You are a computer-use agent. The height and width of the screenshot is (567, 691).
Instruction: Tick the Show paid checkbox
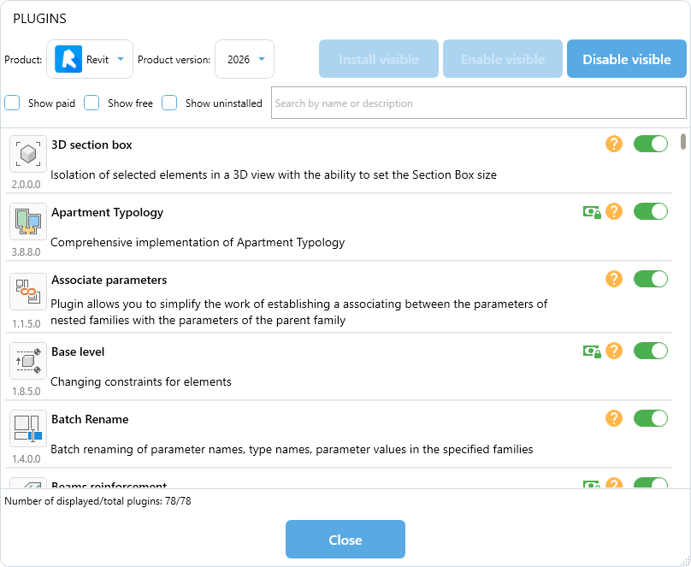[13, 103]
